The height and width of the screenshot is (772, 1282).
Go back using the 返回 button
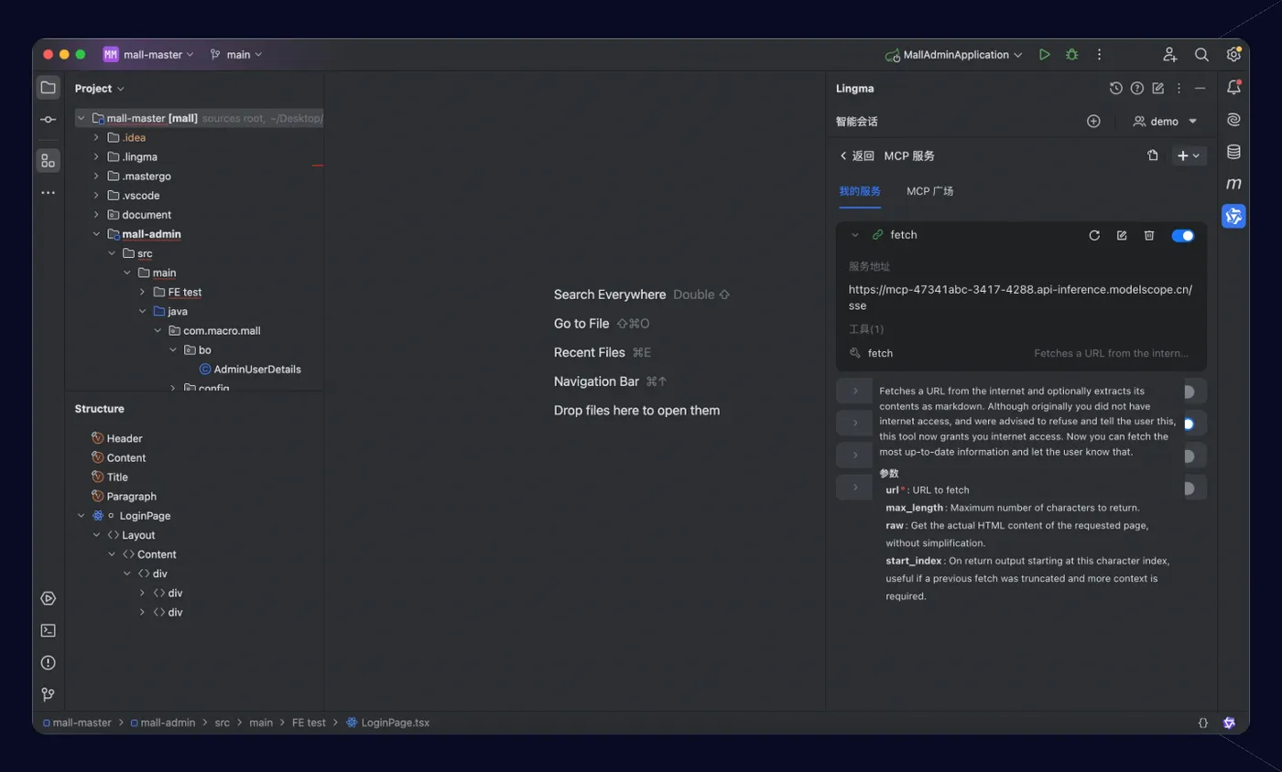point(857,156)
